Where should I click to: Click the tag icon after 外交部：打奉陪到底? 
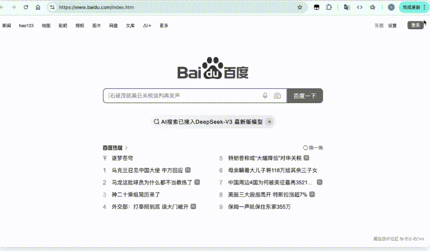point(193,206)
